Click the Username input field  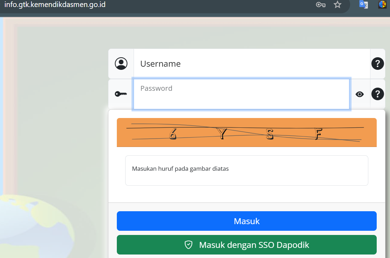click(x=252, y=64)
